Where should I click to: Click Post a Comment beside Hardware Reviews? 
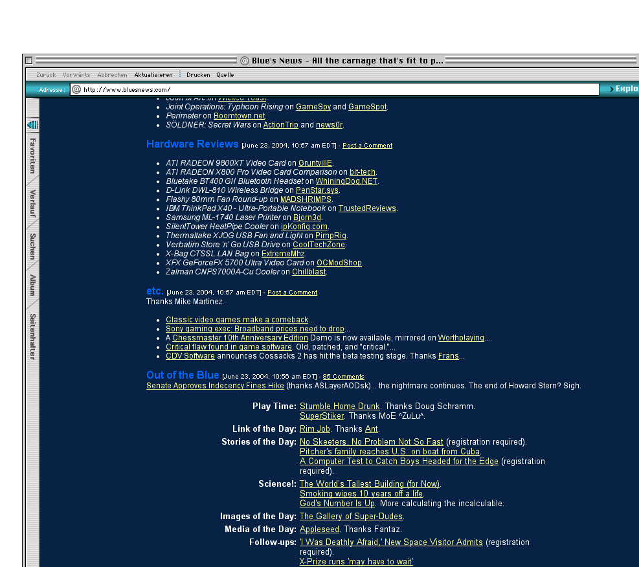tap(367, 146)
